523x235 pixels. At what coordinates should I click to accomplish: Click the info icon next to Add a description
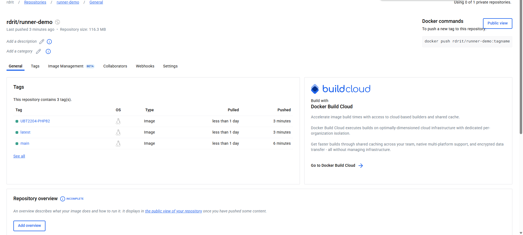click(49, 42)
